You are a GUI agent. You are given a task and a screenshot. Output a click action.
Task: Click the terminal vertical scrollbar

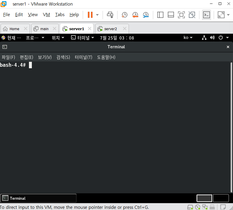pyautogui.click(x=231, y=127)
